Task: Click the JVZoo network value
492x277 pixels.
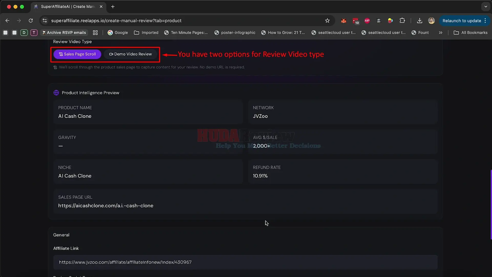Action: (260, 116)
